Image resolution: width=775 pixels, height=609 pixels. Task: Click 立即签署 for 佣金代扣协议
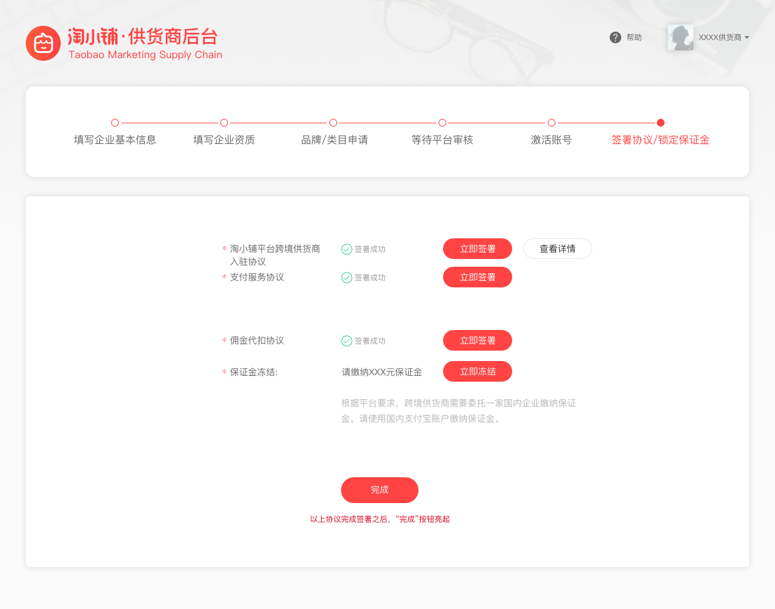pyautogui.click(x=477, y=340)
